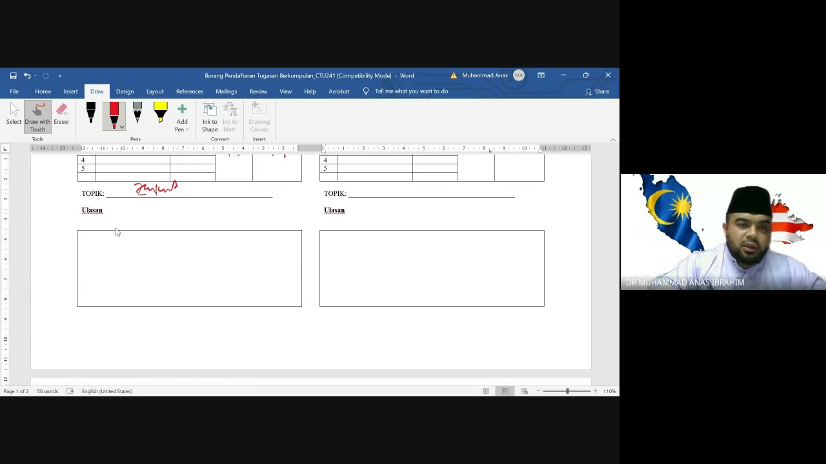Collapse the ribbon with the chevron
This screenshot has width=826, height=464.
(x=613, y=139)
